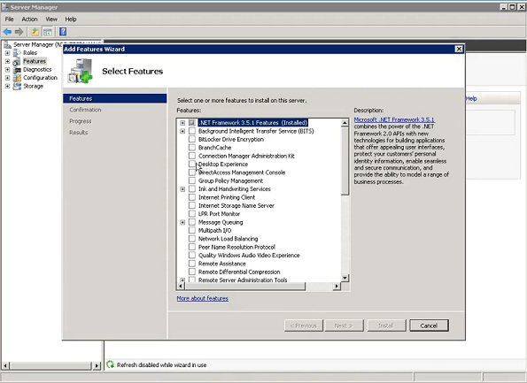Enable the Remote Assistance checkbox

coord(192,264)
